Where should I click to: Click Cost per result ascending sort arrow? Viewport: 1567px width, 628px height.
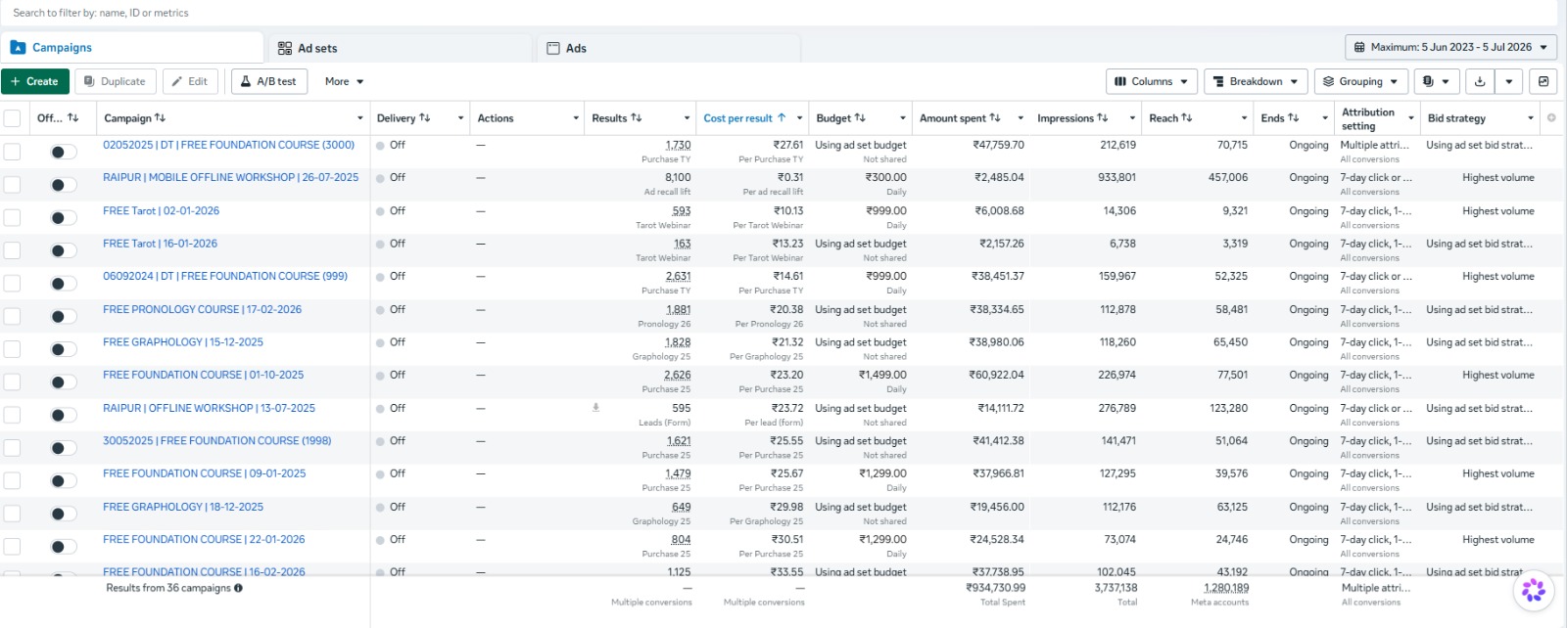(782, 118)
